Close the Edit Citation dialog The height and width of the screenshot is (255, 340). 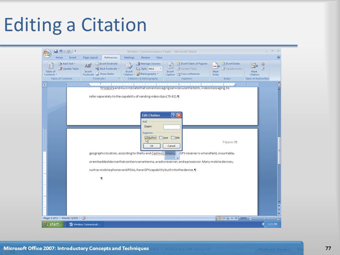178,115
